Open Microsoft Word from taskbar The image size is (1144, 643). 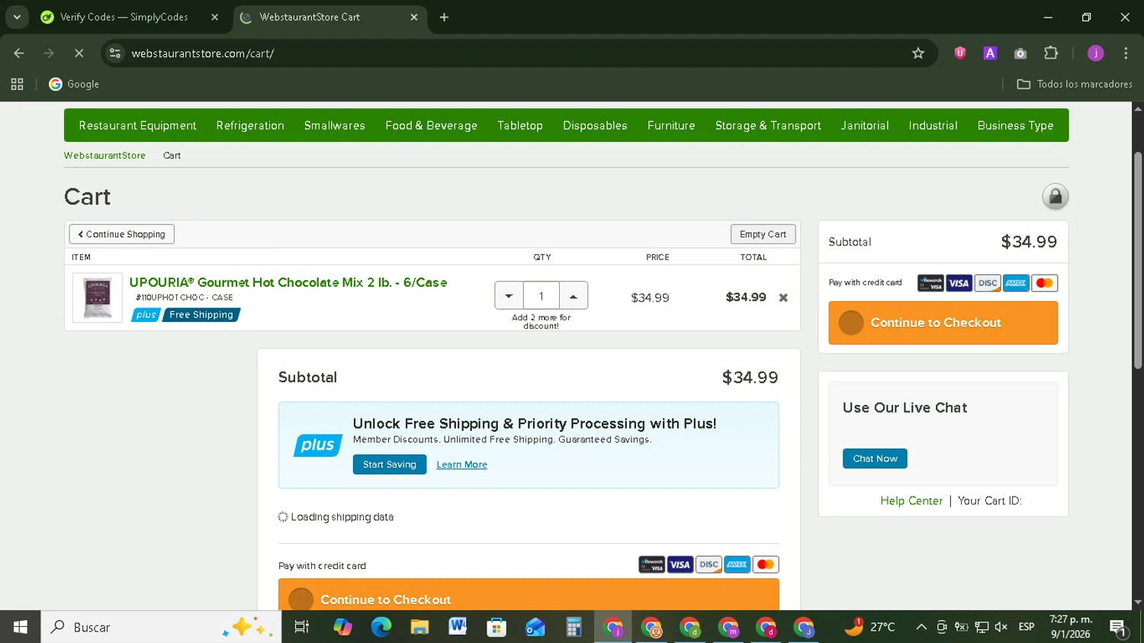(458, 627)
